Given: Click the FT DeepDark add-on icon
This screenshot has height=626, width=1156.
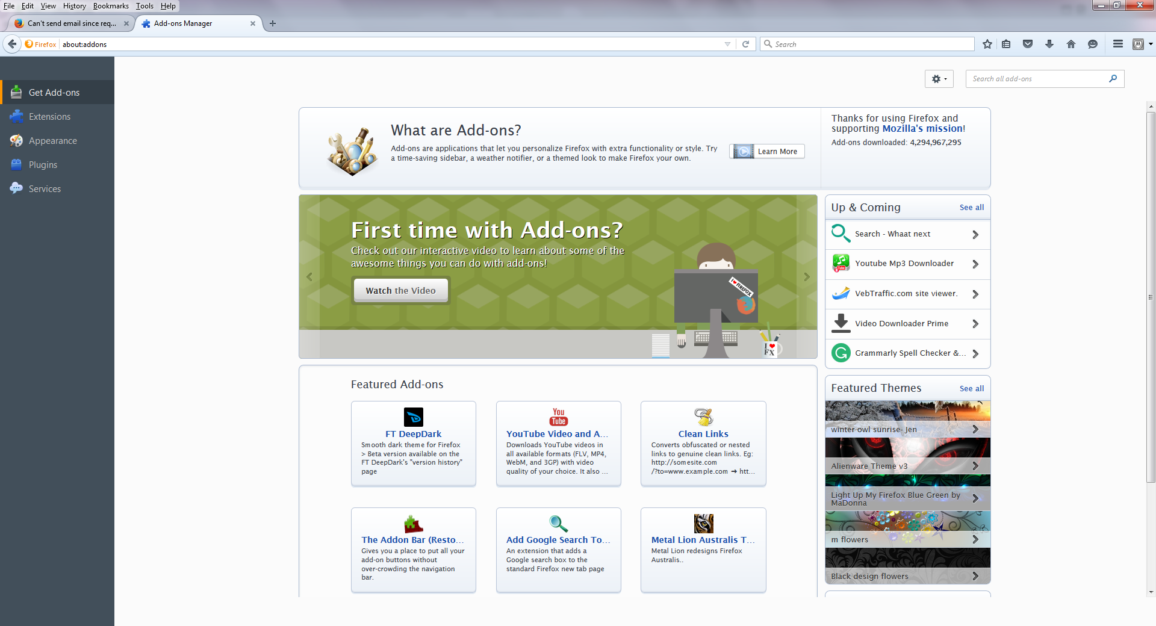Looking at the screenshot, I should pyautogui.click(x=414, y=417).
